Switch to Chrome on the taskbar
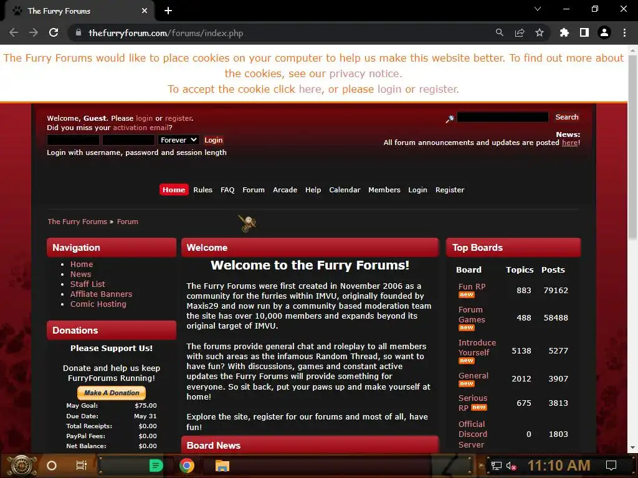638x478 pixels. point(187,466)
